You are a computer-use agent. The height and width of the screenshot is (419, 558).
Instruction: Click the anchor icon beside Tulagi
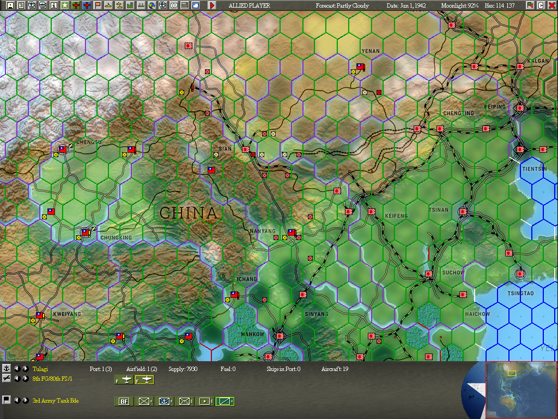pos(7,369)
